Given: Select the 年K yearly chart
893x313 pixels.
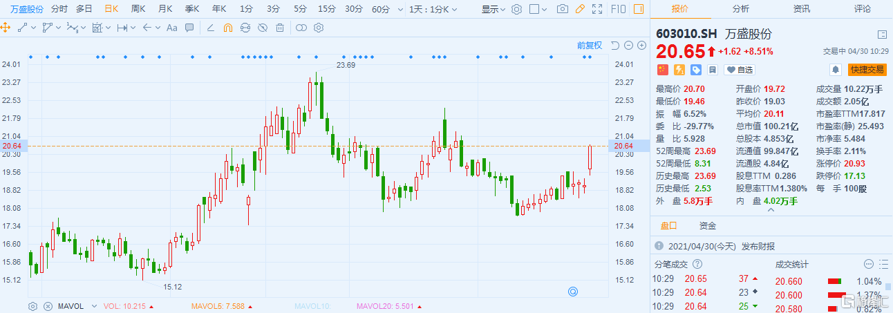Looking at the screenshot, I should (x=219, y=9).
